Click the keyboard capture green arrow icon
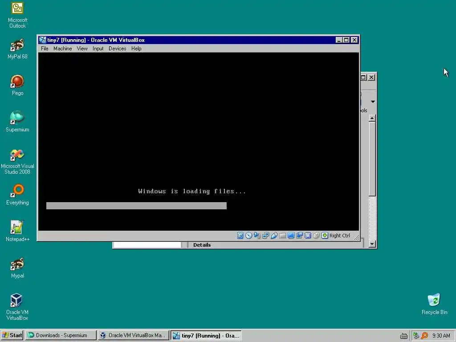Screen dimensions: 456x342 point(325,236)
